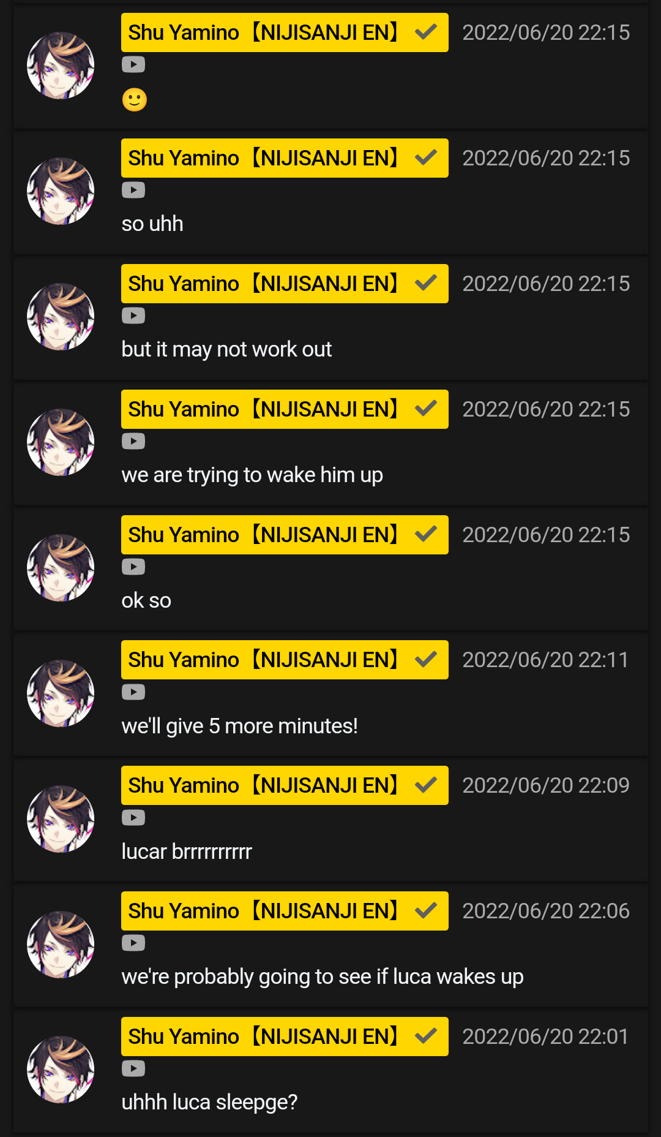Tap avatar beside 'we're probably going to see if luca wakes up'

click(x=61, y=945)
